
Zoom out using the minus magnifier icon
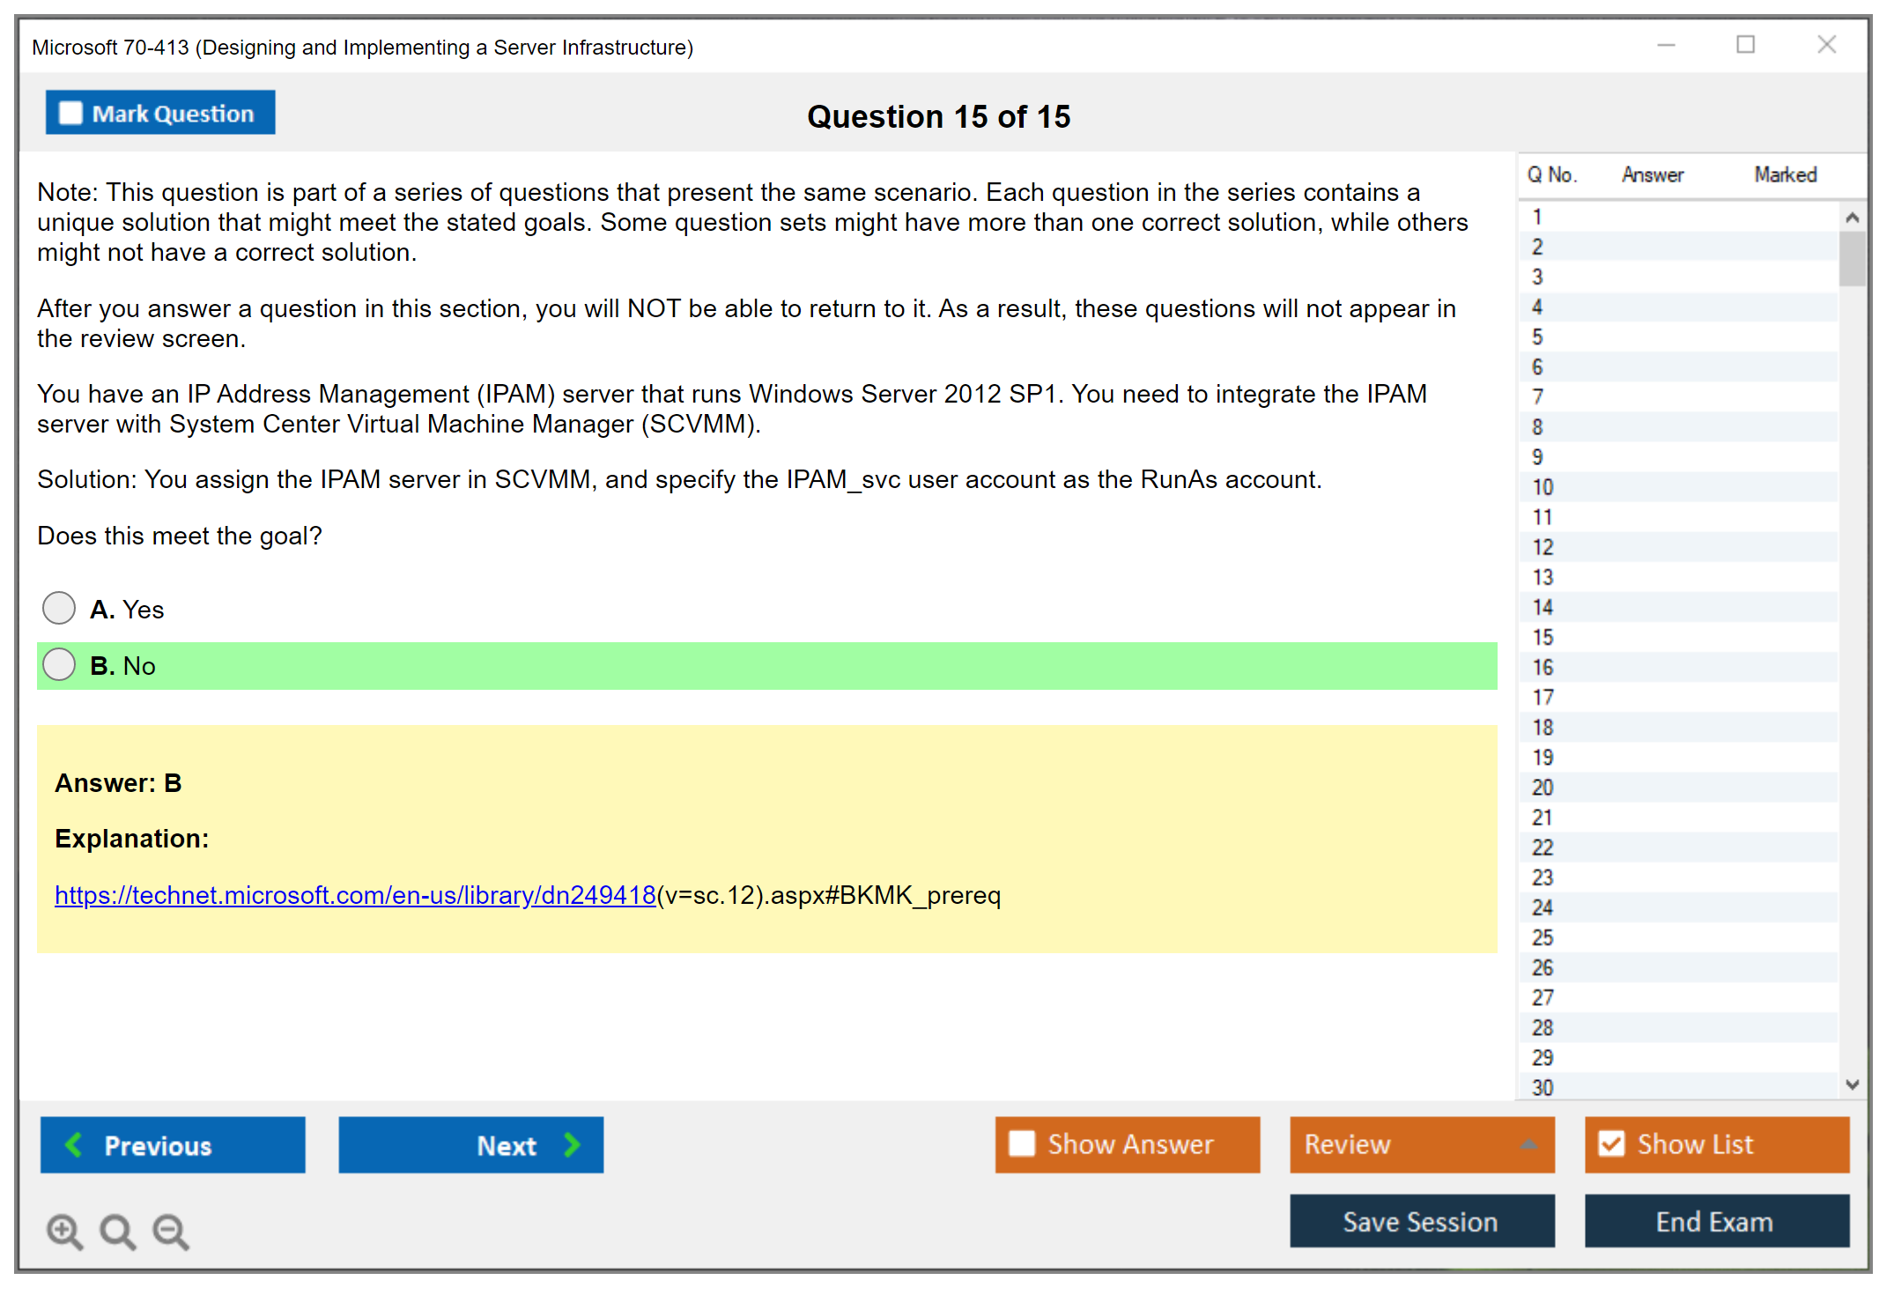171,1232
